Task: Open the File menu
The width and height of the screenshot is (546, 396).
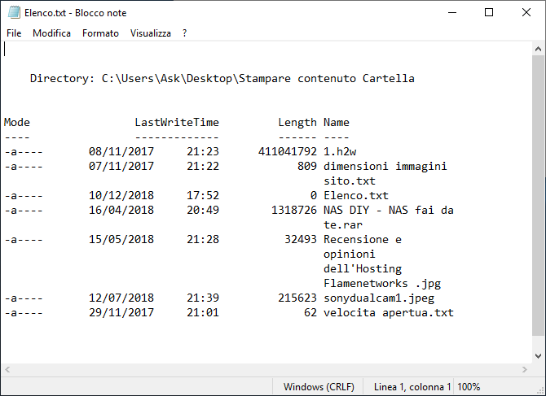Action: tap(14, 33)
